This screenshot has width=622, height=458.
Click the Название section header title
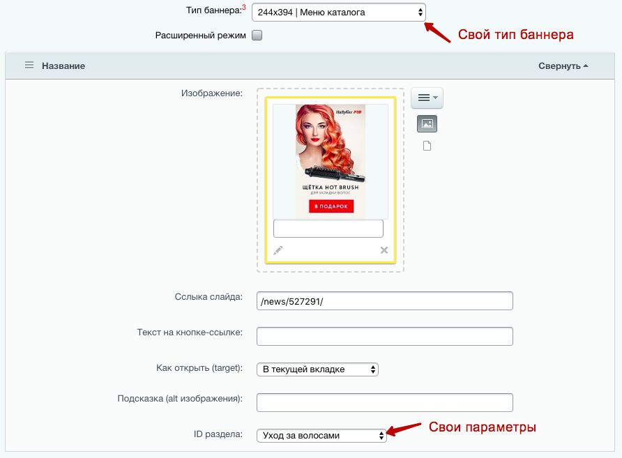[x=63, y=66]
